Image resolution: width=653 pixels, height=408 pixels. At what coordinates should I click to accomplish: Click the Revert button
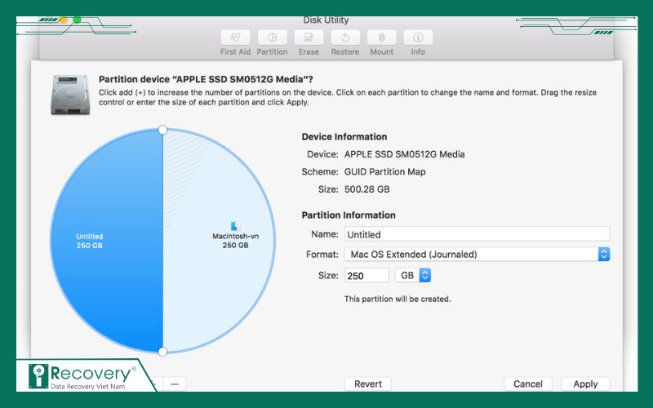[x=368, y=384]
